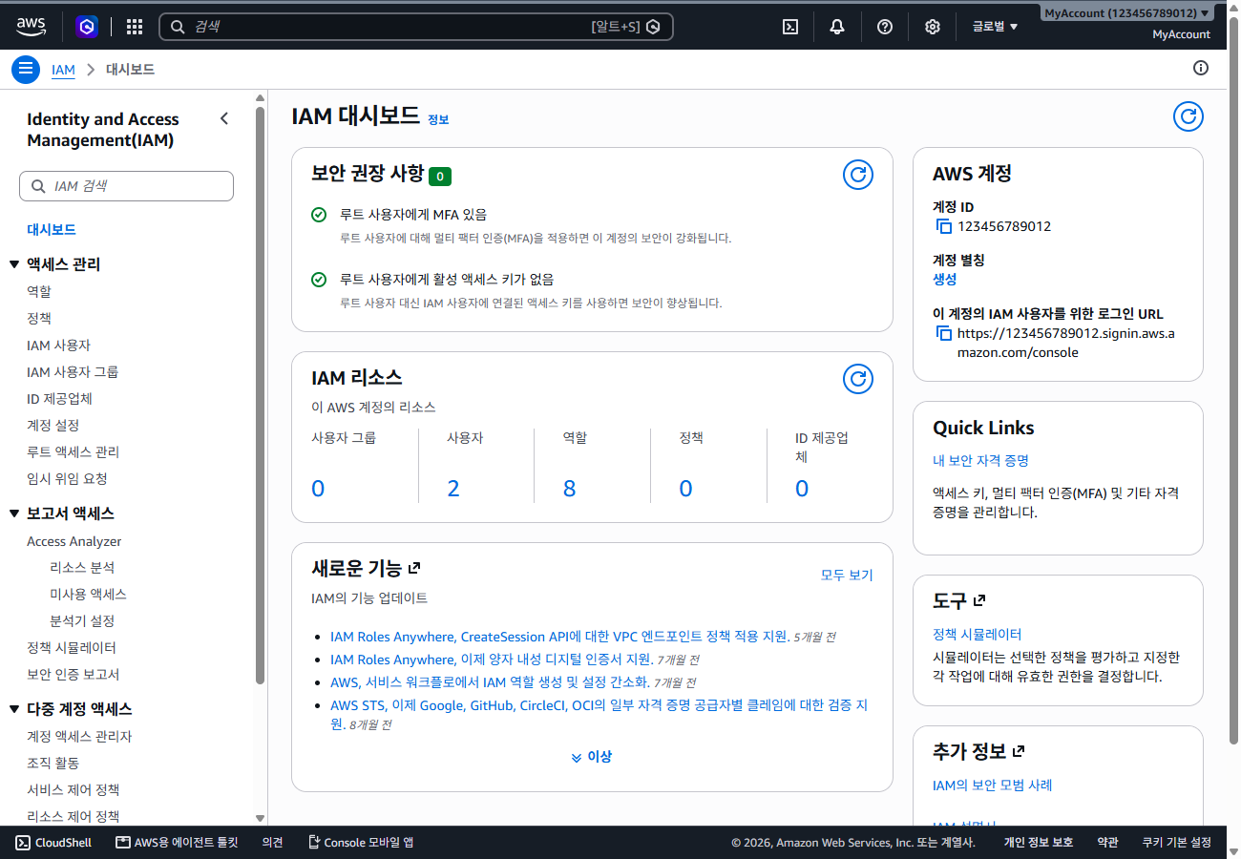Click the top AWS 검색 search field

point(415,27)
